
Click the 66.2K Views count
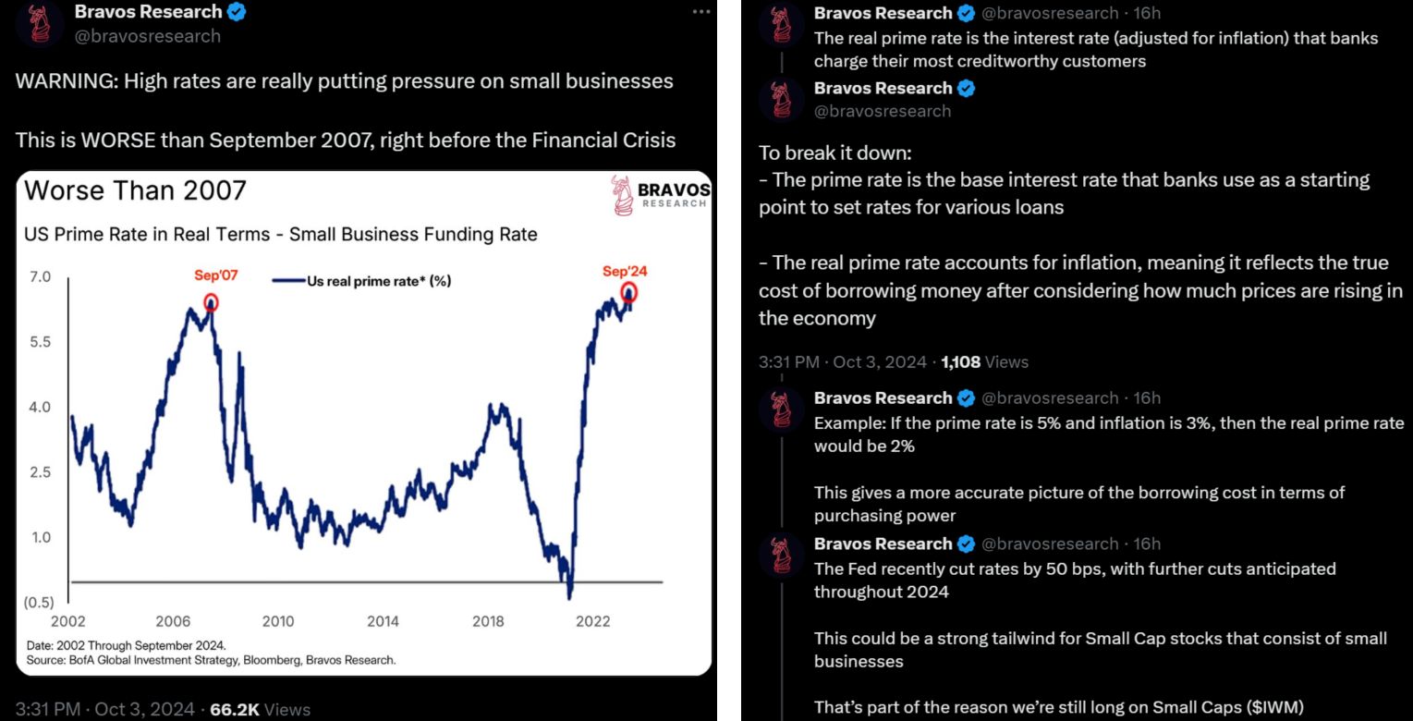point(261,710)
